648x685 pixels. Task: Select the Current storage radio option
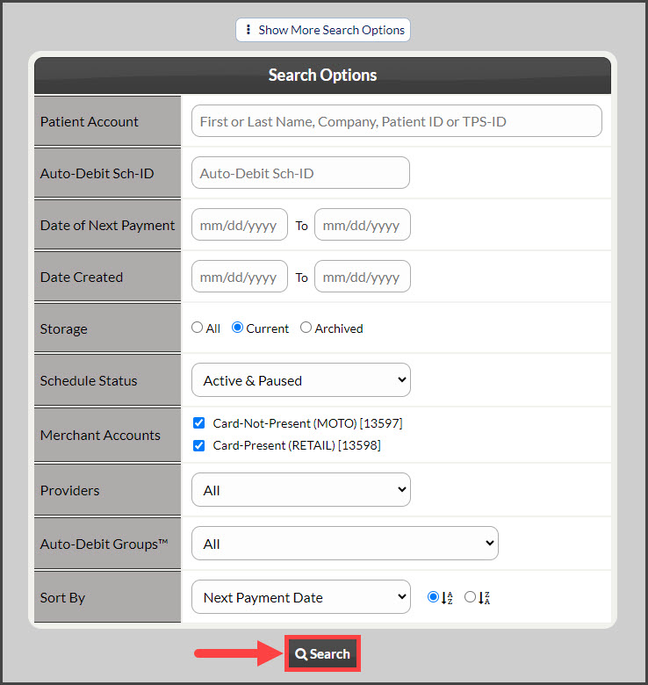238,328
